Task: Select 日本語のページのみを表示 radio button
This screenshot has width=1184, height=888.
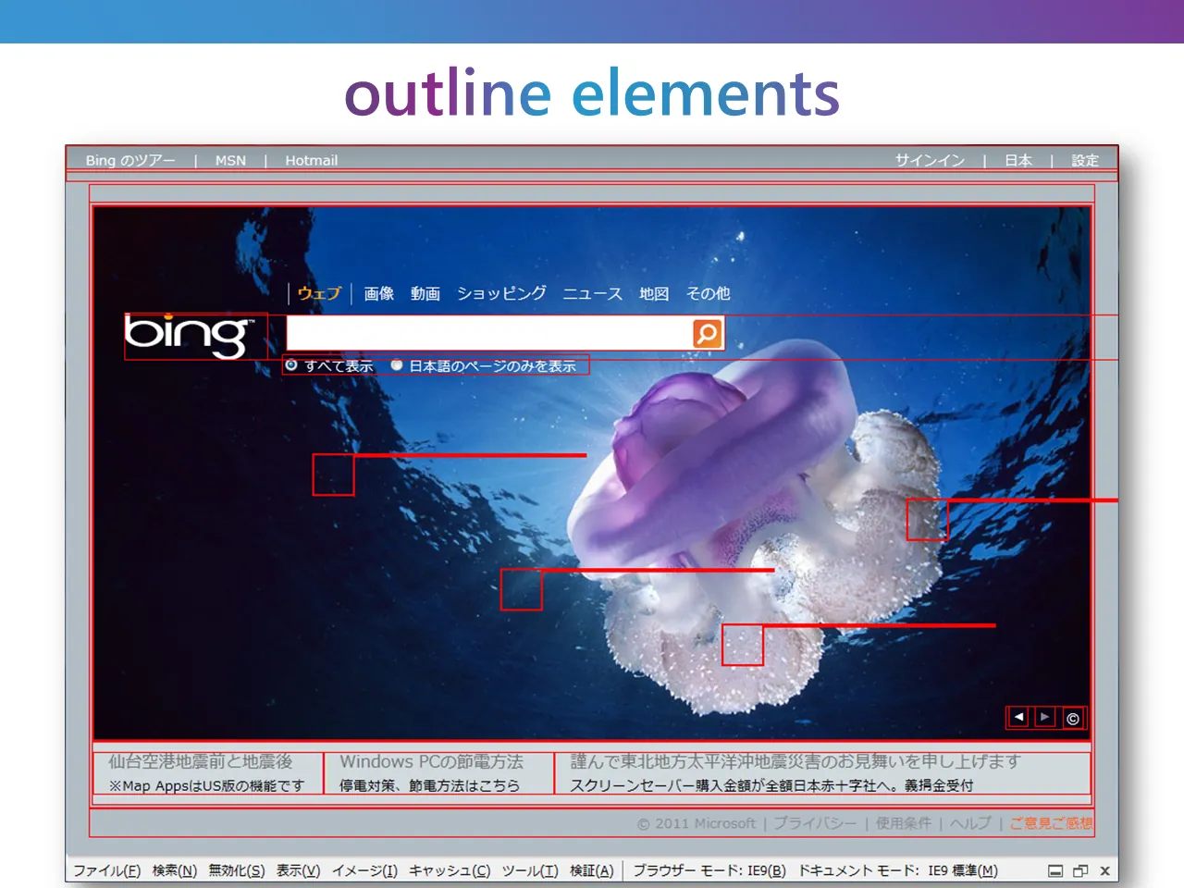Action: [x=397, y=365]
